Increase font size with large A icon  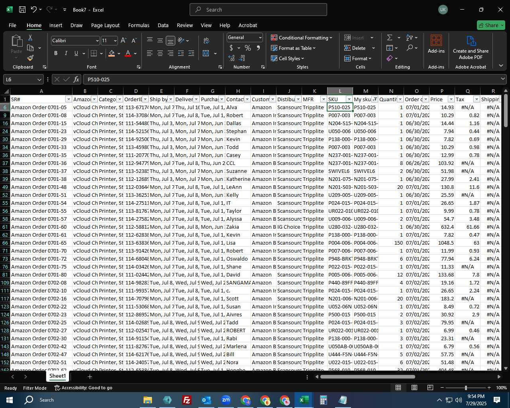click(x=124, y=40)
